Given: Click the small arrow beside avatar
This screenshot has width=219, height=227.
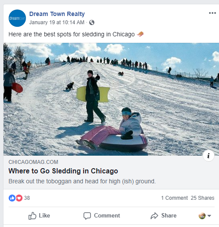Looking at the screenshot, I should 209,216.
